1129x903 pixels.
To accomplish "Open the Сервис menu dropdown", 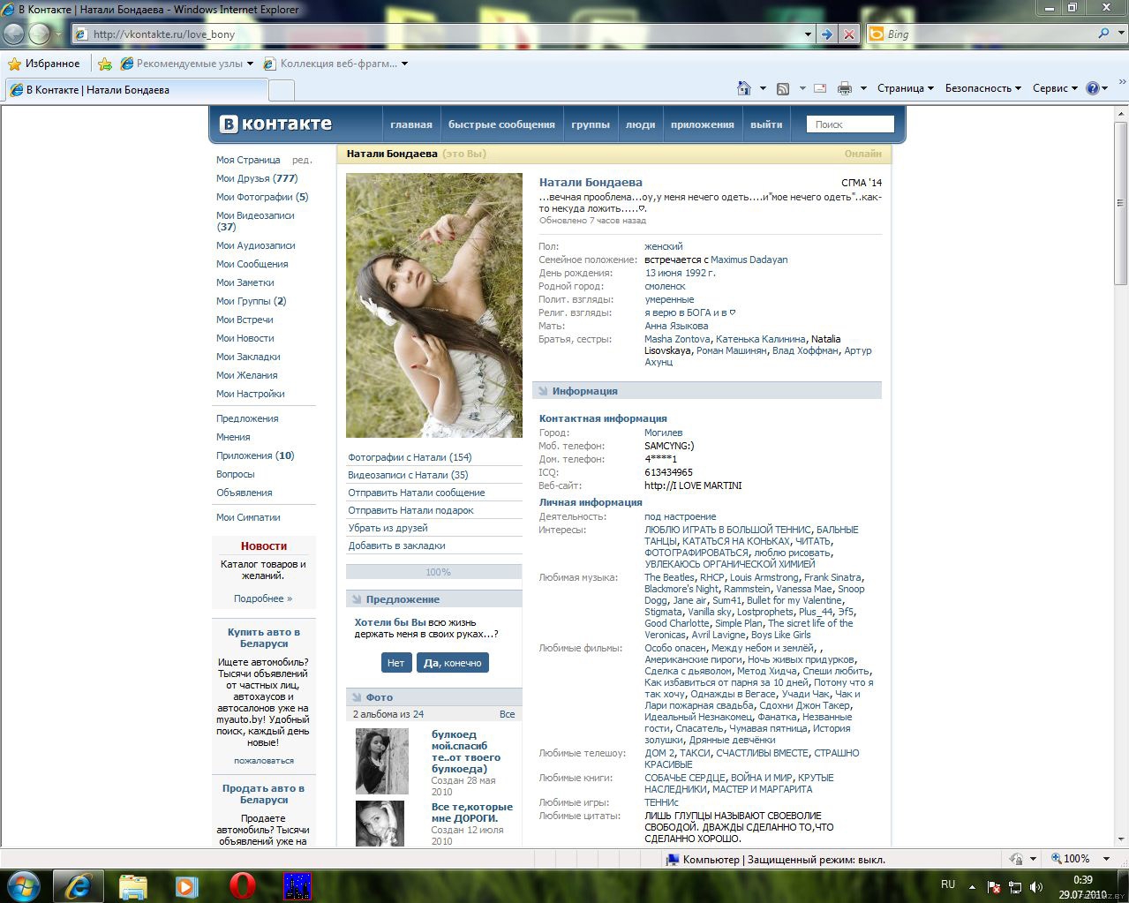I will pos(1055,88).
